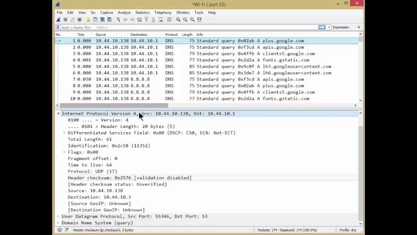Screen dimensions: 417x235
Task: Find a packet with the magnifier icon
Action: pos(118,20)
